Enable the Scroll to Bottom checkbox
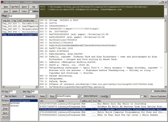 click(152, 91)
